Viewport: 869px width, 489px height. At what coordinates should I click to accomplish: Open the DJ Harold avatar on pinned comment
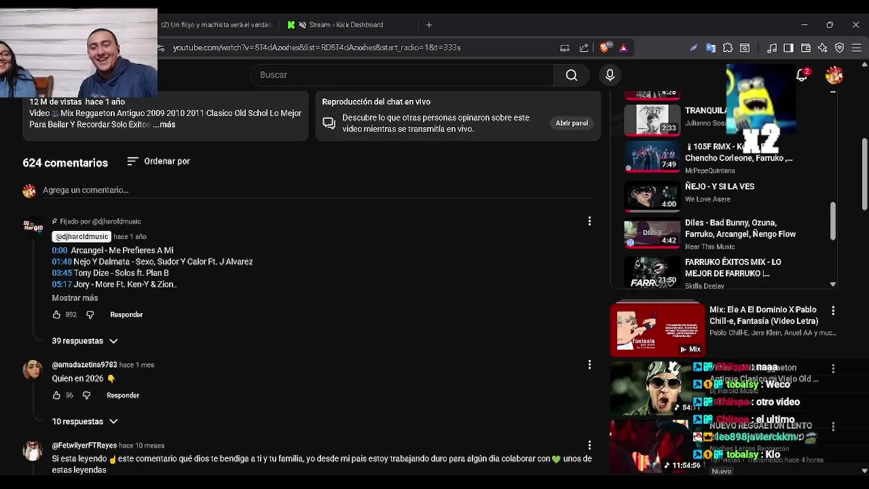(33, 227)
